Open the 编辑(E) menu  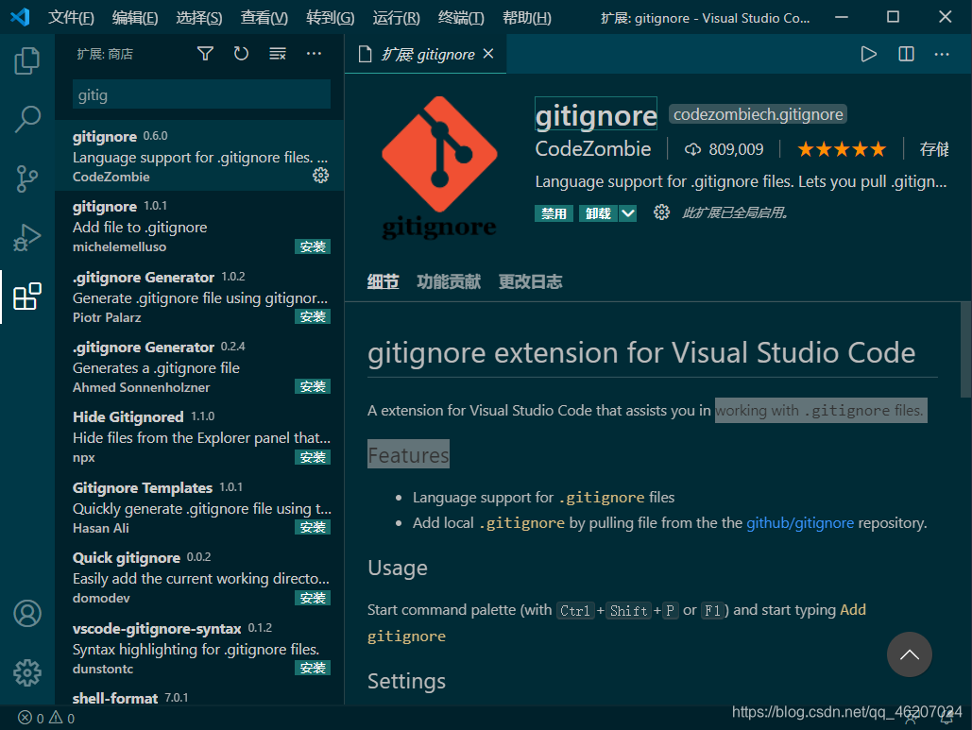[x=135, y=17]
